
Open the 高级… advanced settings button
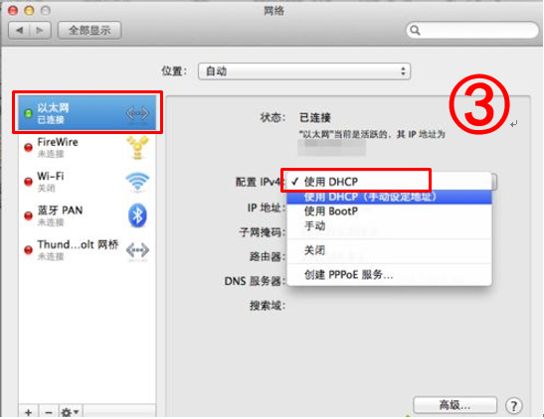[x=454, y=405]
